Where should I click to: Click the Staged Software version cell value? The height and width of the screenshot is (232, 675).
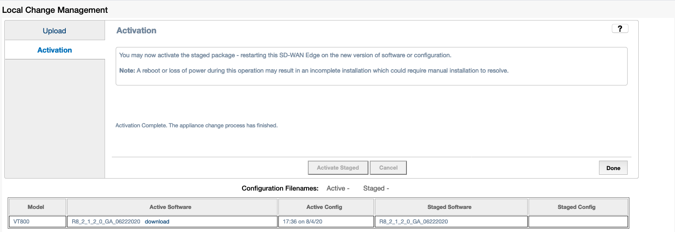click(x=414, y=222)
